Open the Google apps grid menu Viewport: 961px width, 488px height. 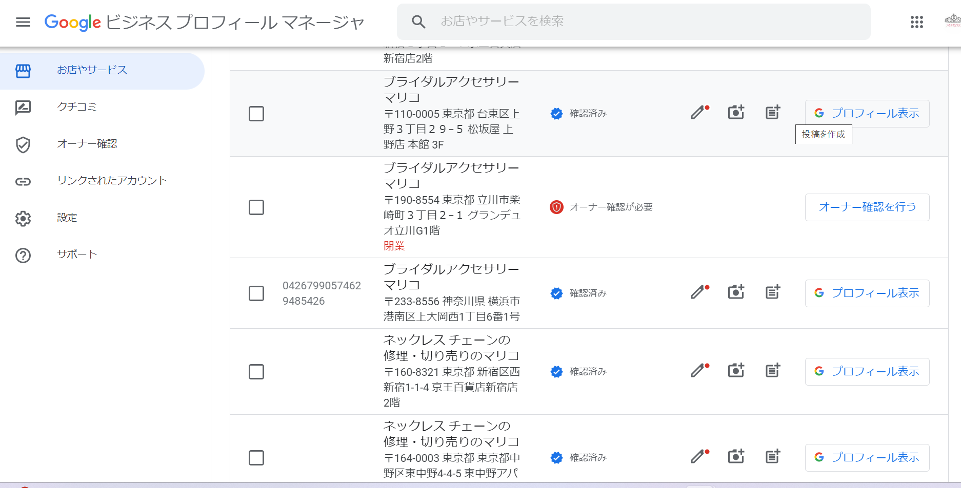pyautogui.click(x=916, y=22)
